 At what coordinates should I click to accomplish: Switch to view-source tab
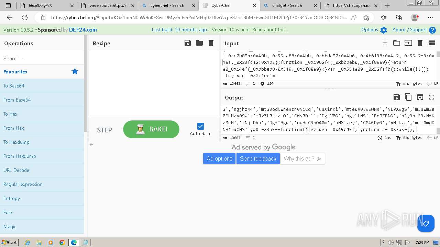click(x=107, y=5)
